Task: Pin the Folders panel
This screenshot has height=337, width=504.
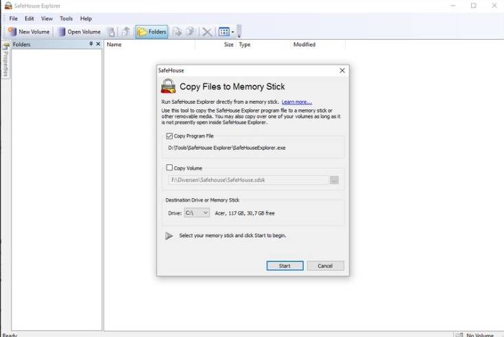Action: 91,44
